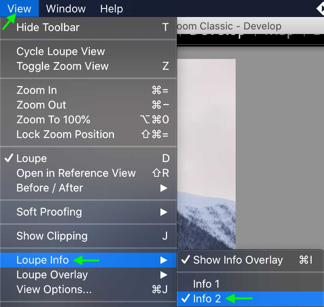Choose Hide Toolbar from the menu

point(88,27)
